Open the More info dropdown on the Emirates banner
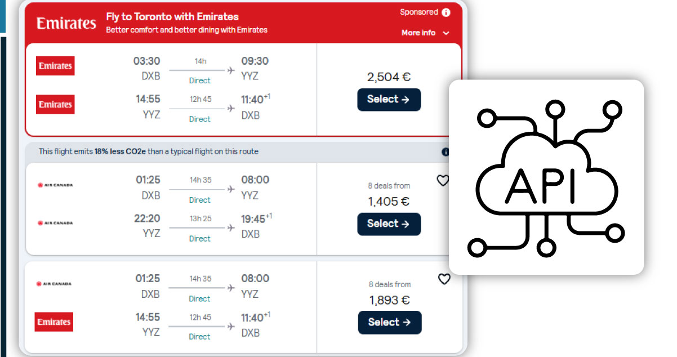The width and height of the screenshot is (677, 357). [425, 33]
